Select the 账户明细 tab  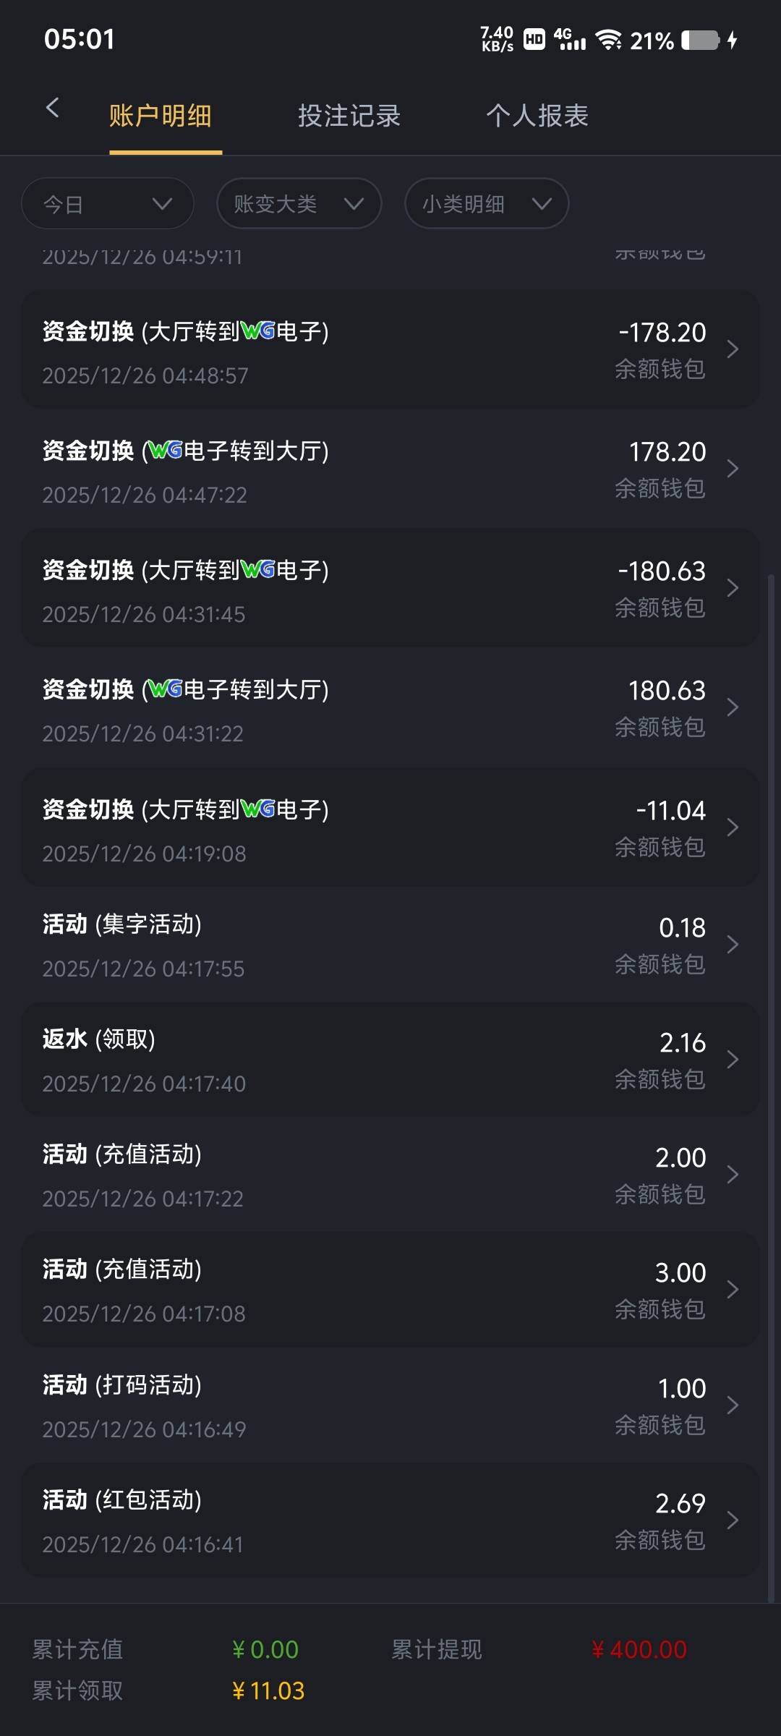click(161, 116)
